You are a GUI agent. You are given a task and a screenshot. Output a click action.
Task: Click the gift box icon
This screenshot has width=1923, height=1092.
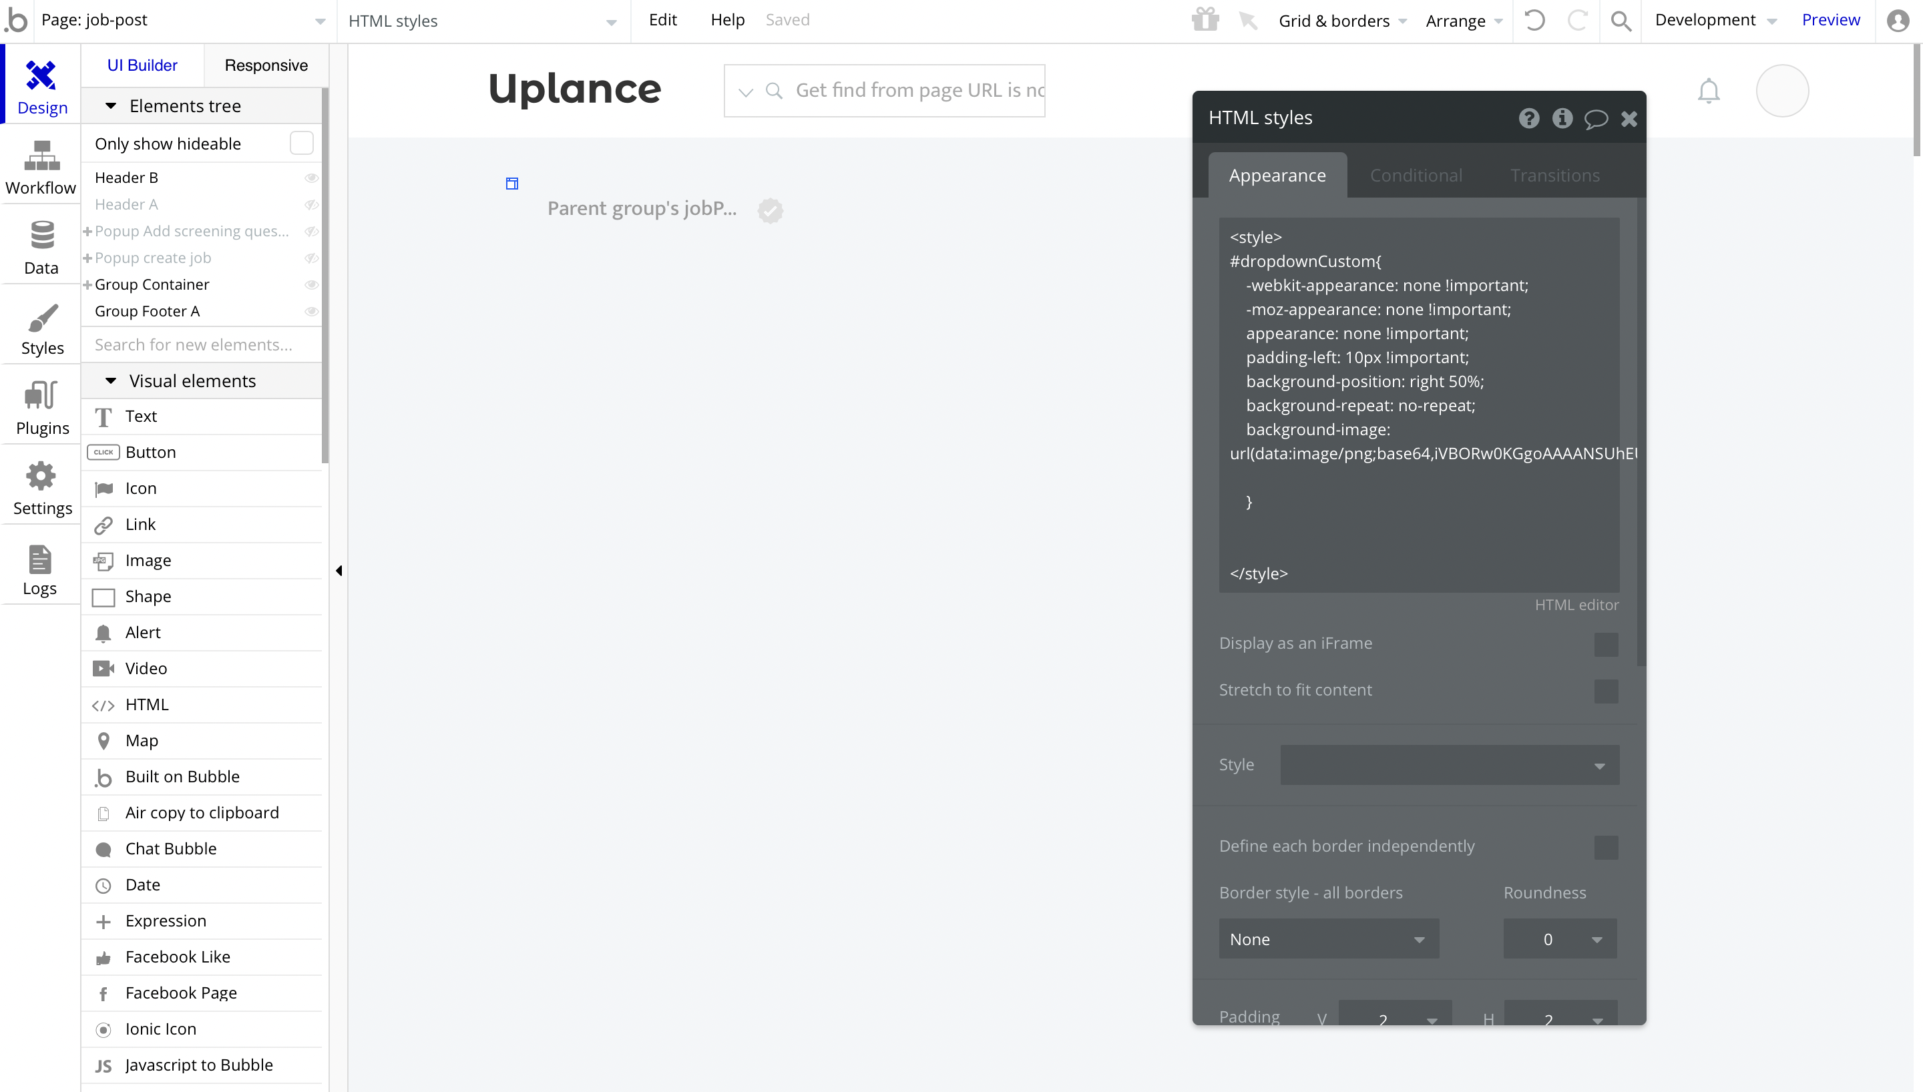pos(1205,19)
